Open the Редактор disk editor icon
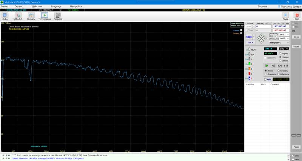The width and height of the screenshot is (302, 161). [x=58, y=16]
